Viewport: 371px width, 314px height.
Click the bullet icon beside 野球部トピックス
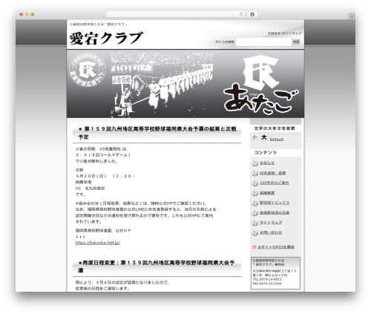(255, 203)
